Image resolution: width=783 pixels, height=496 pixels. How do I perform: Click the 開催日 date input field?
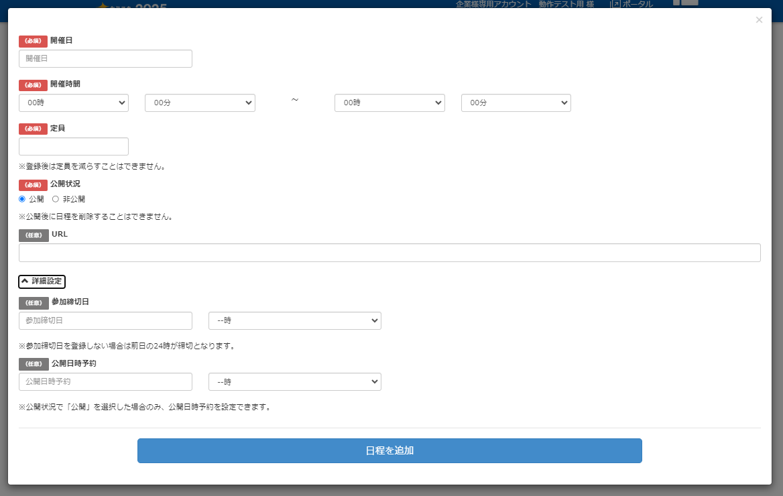pos(105,59)
